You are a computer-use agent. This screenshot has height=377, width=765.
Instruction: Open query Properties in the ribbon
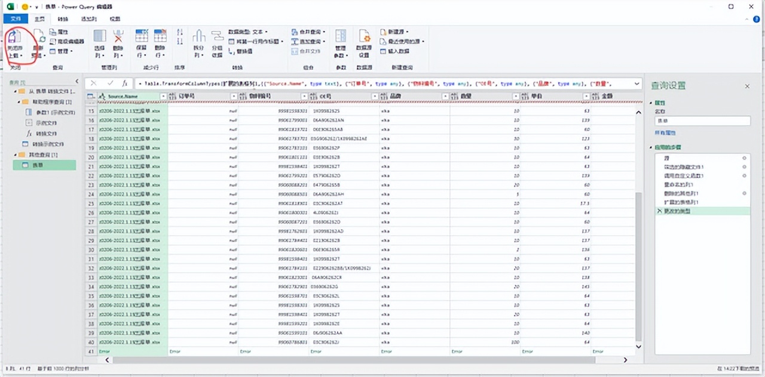coord(59,32)
